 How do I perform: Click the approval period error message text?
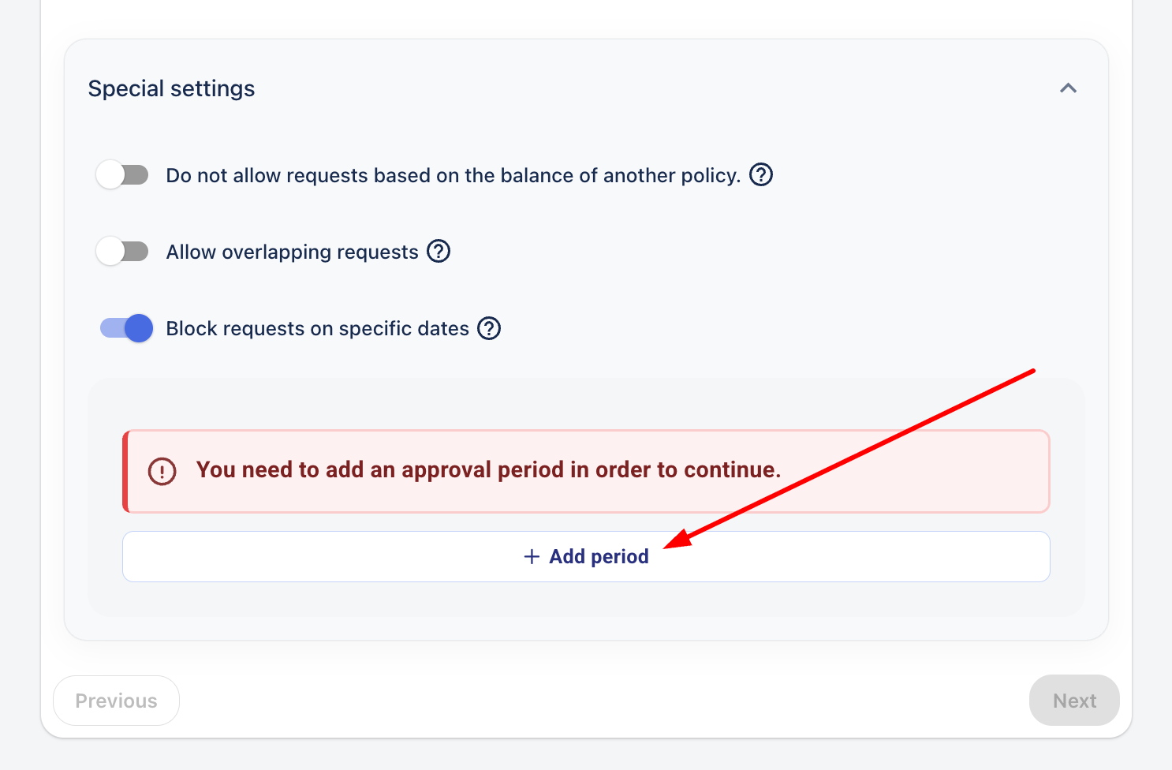[x=488, y=470]
